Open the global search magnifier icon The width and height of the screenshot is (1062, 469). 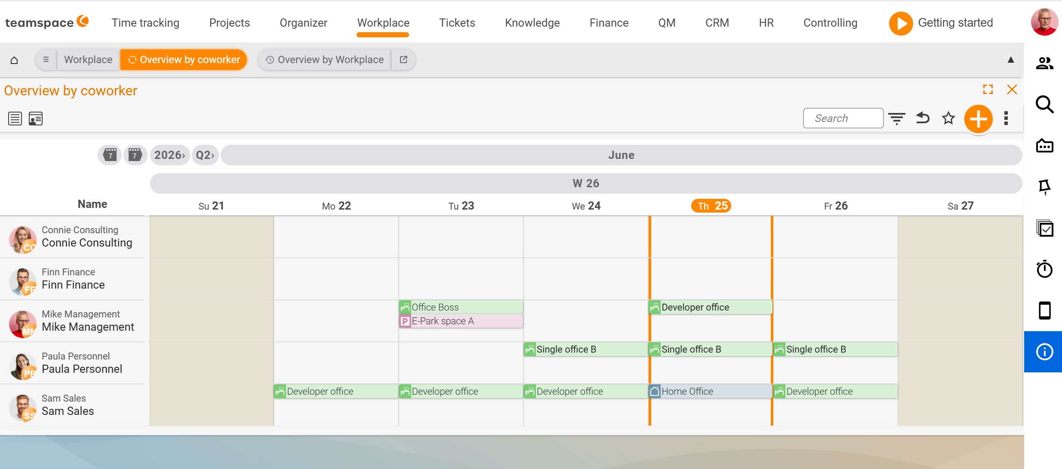(x=1044, y=104)
